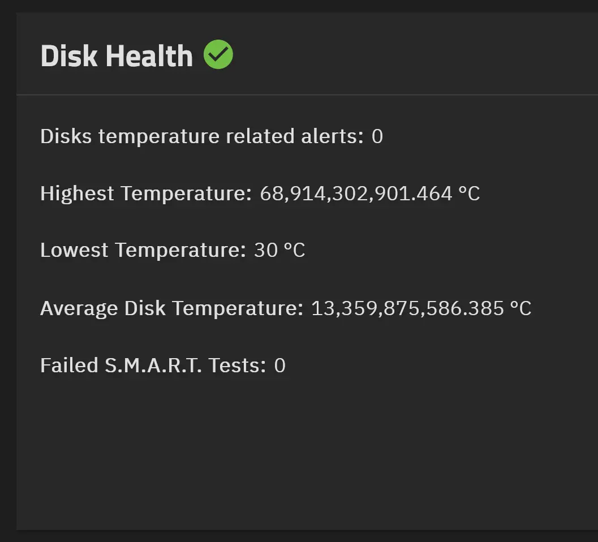
Task: Click the Disks temperature related alerts label
Action: click(202, 136)
